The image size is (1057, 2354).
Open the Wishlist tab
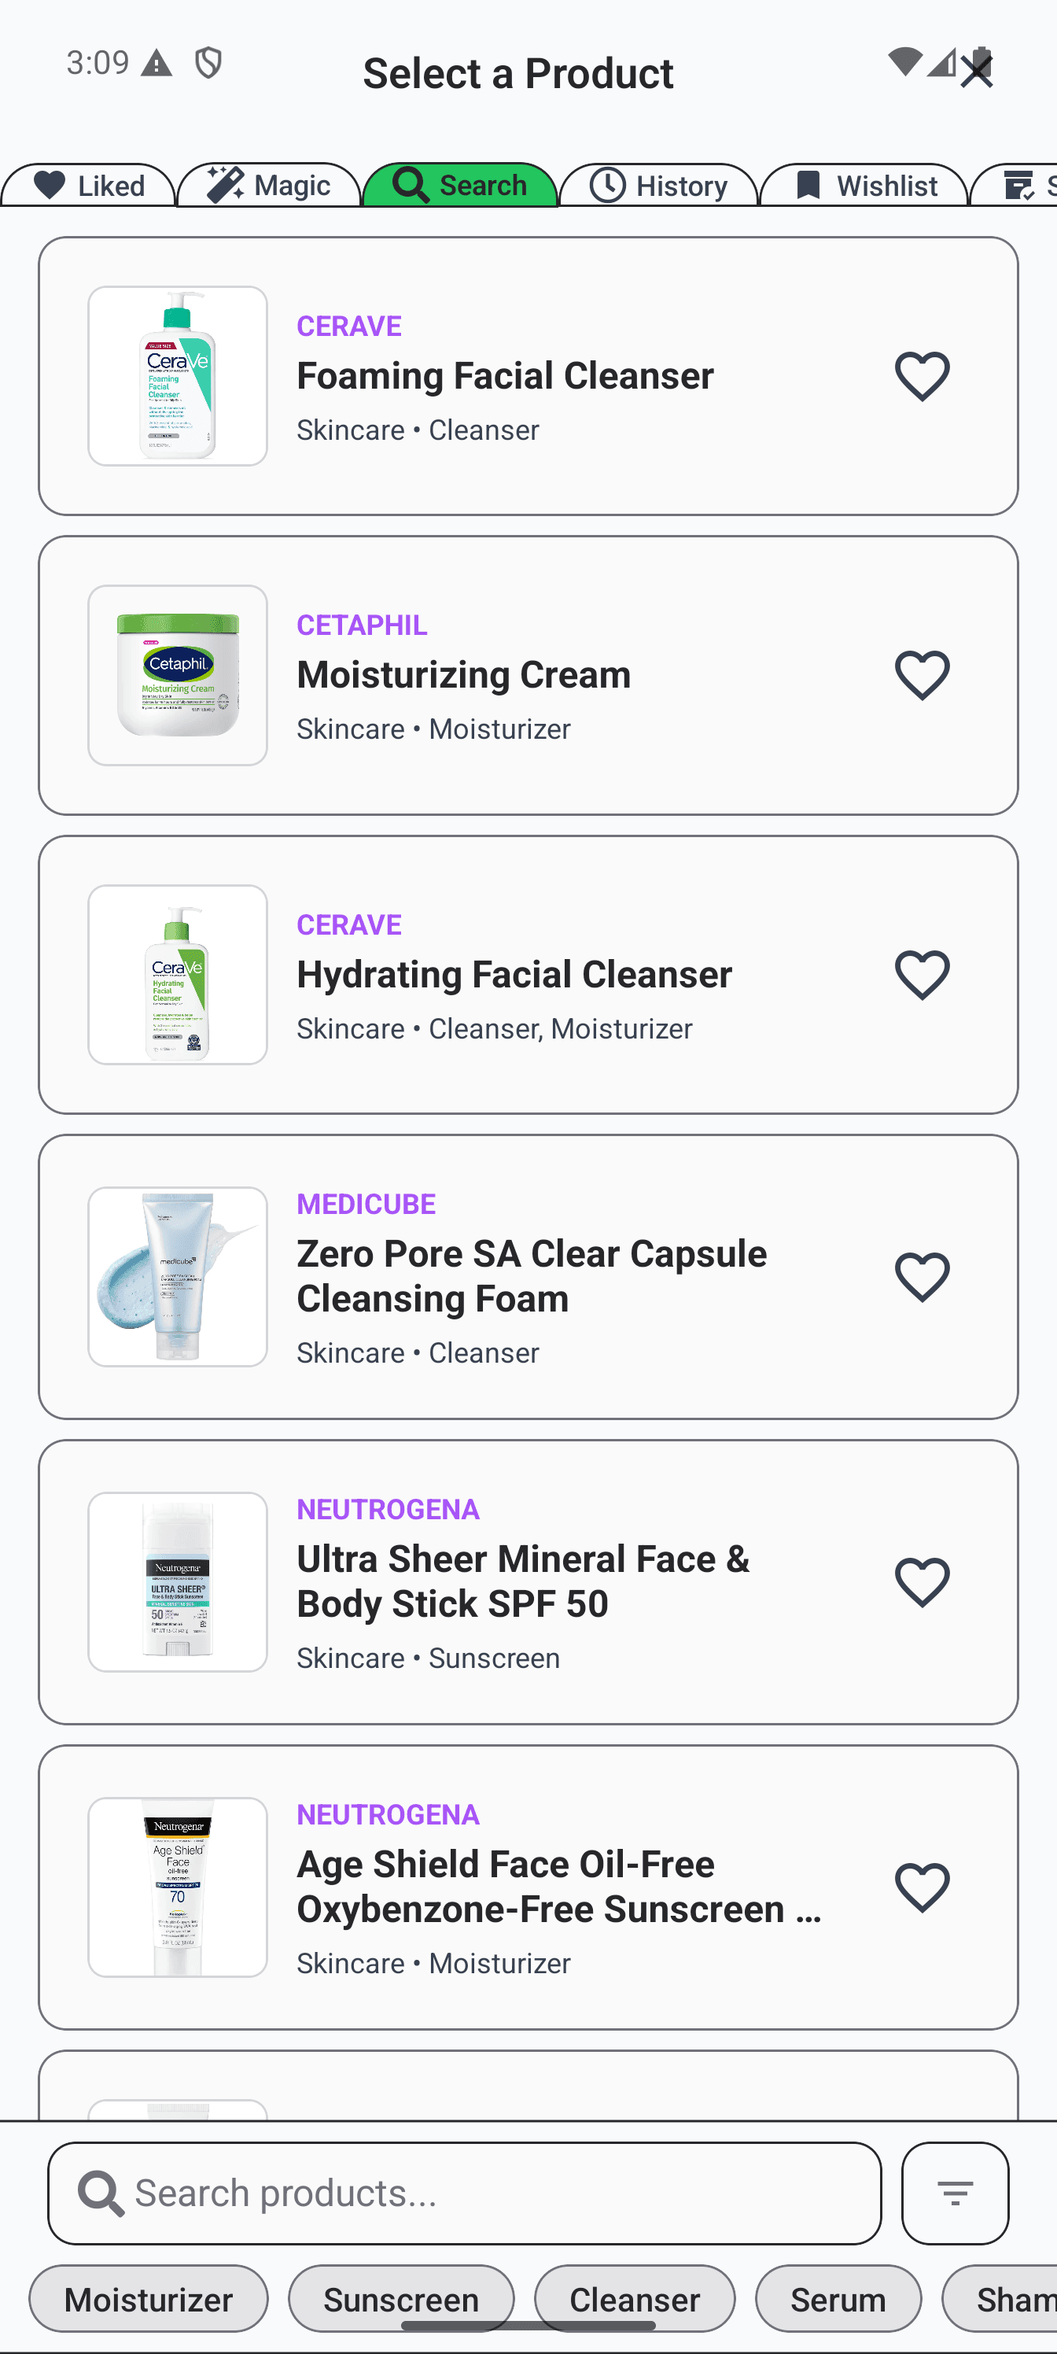tap(864, 186)
